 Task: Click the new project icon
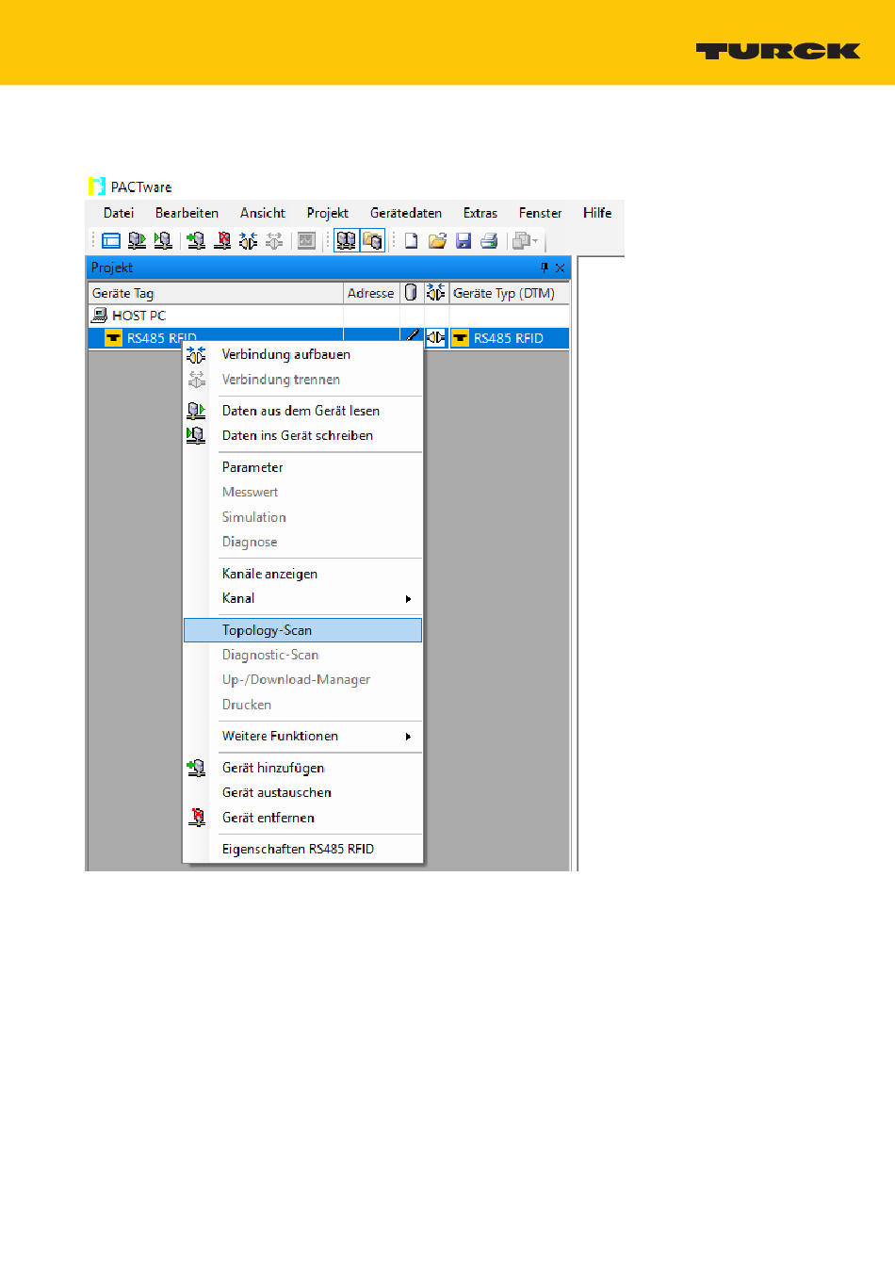pos(411,241)
